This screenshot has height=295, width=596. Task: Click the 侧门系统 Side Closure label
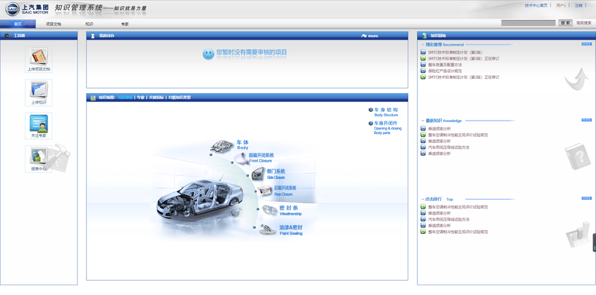point(276,174)
